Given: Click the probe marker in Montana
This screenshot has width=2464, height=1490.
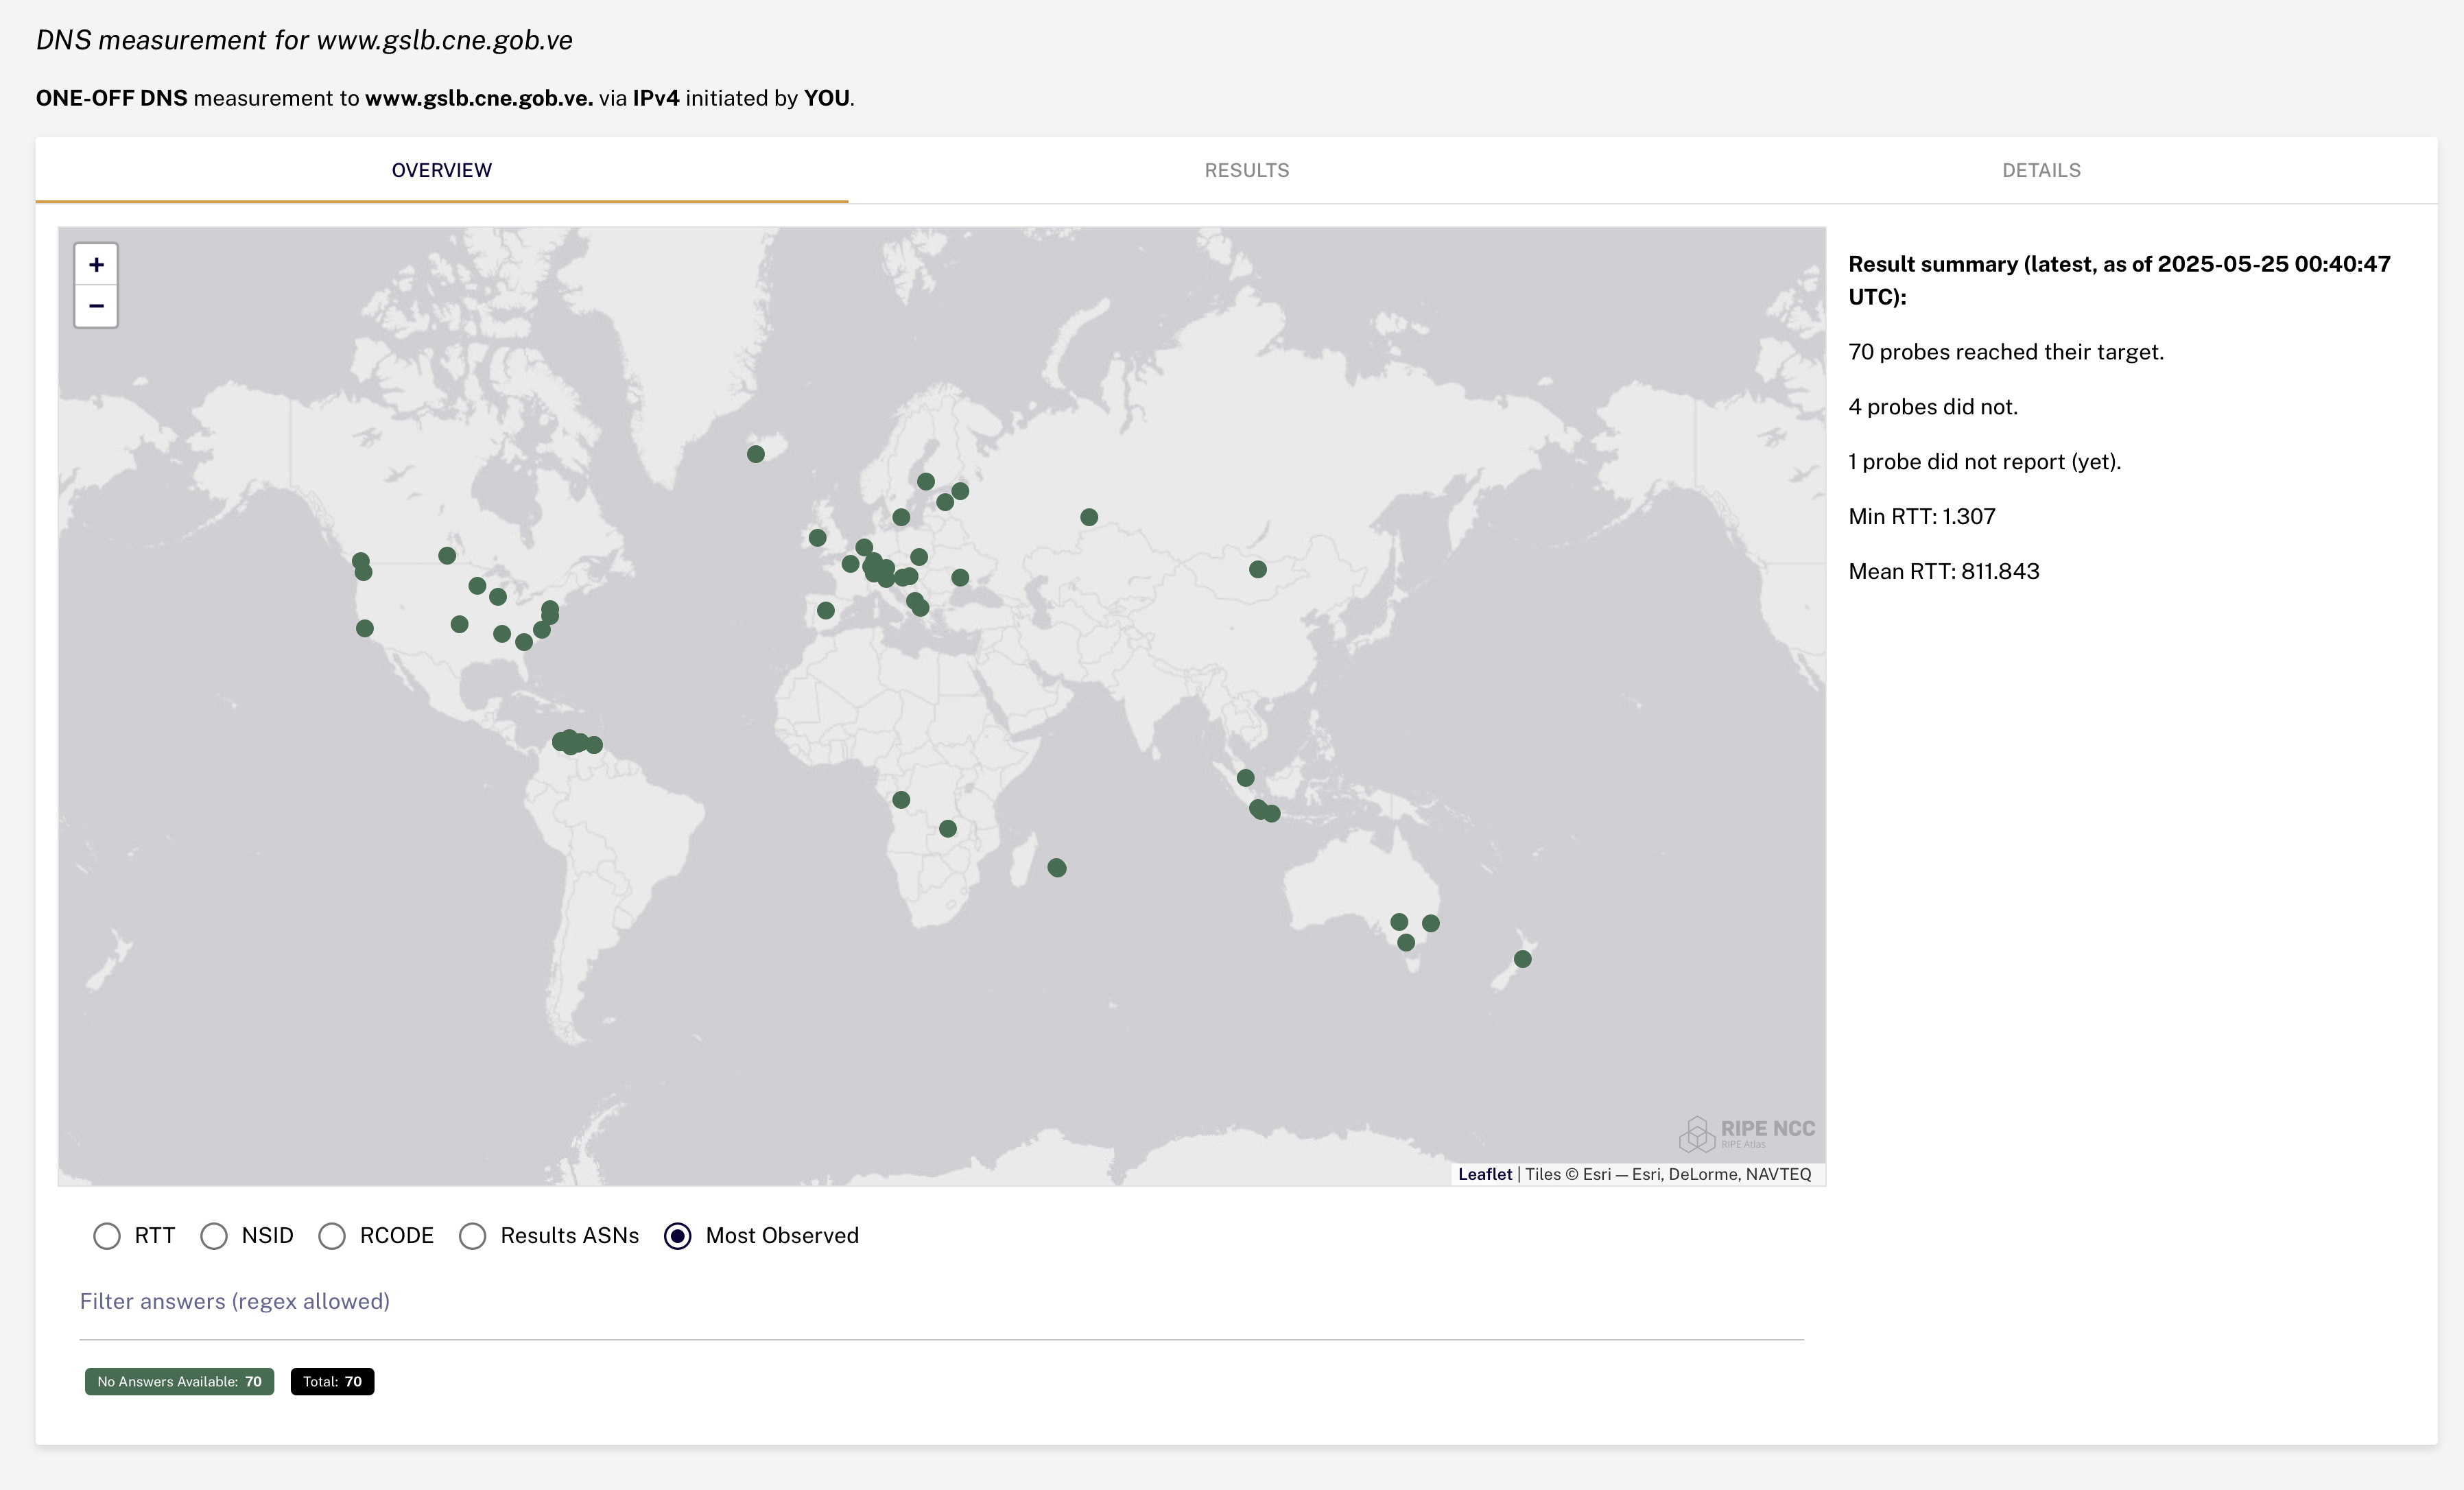Looking at the screenshot, I should click(447, 555).
